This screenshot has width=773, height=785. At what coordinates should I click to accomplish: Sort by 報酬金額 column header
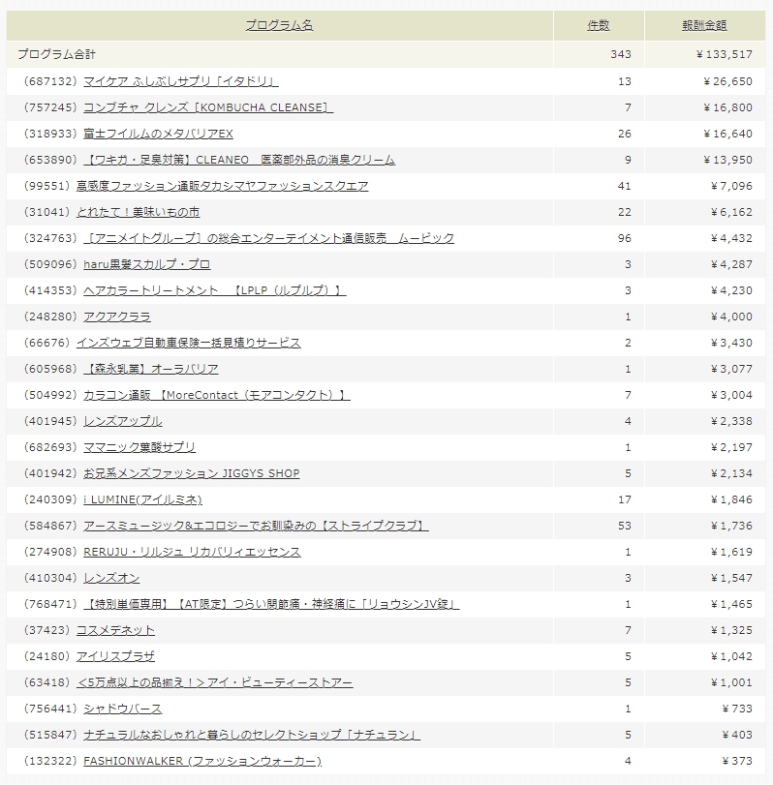704,25
